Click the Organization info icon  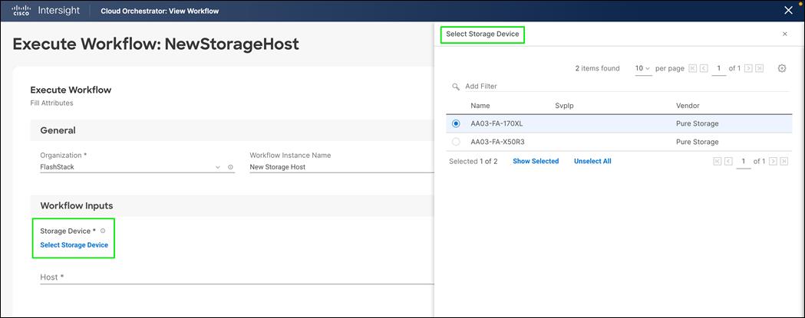[x=230, y=166]
